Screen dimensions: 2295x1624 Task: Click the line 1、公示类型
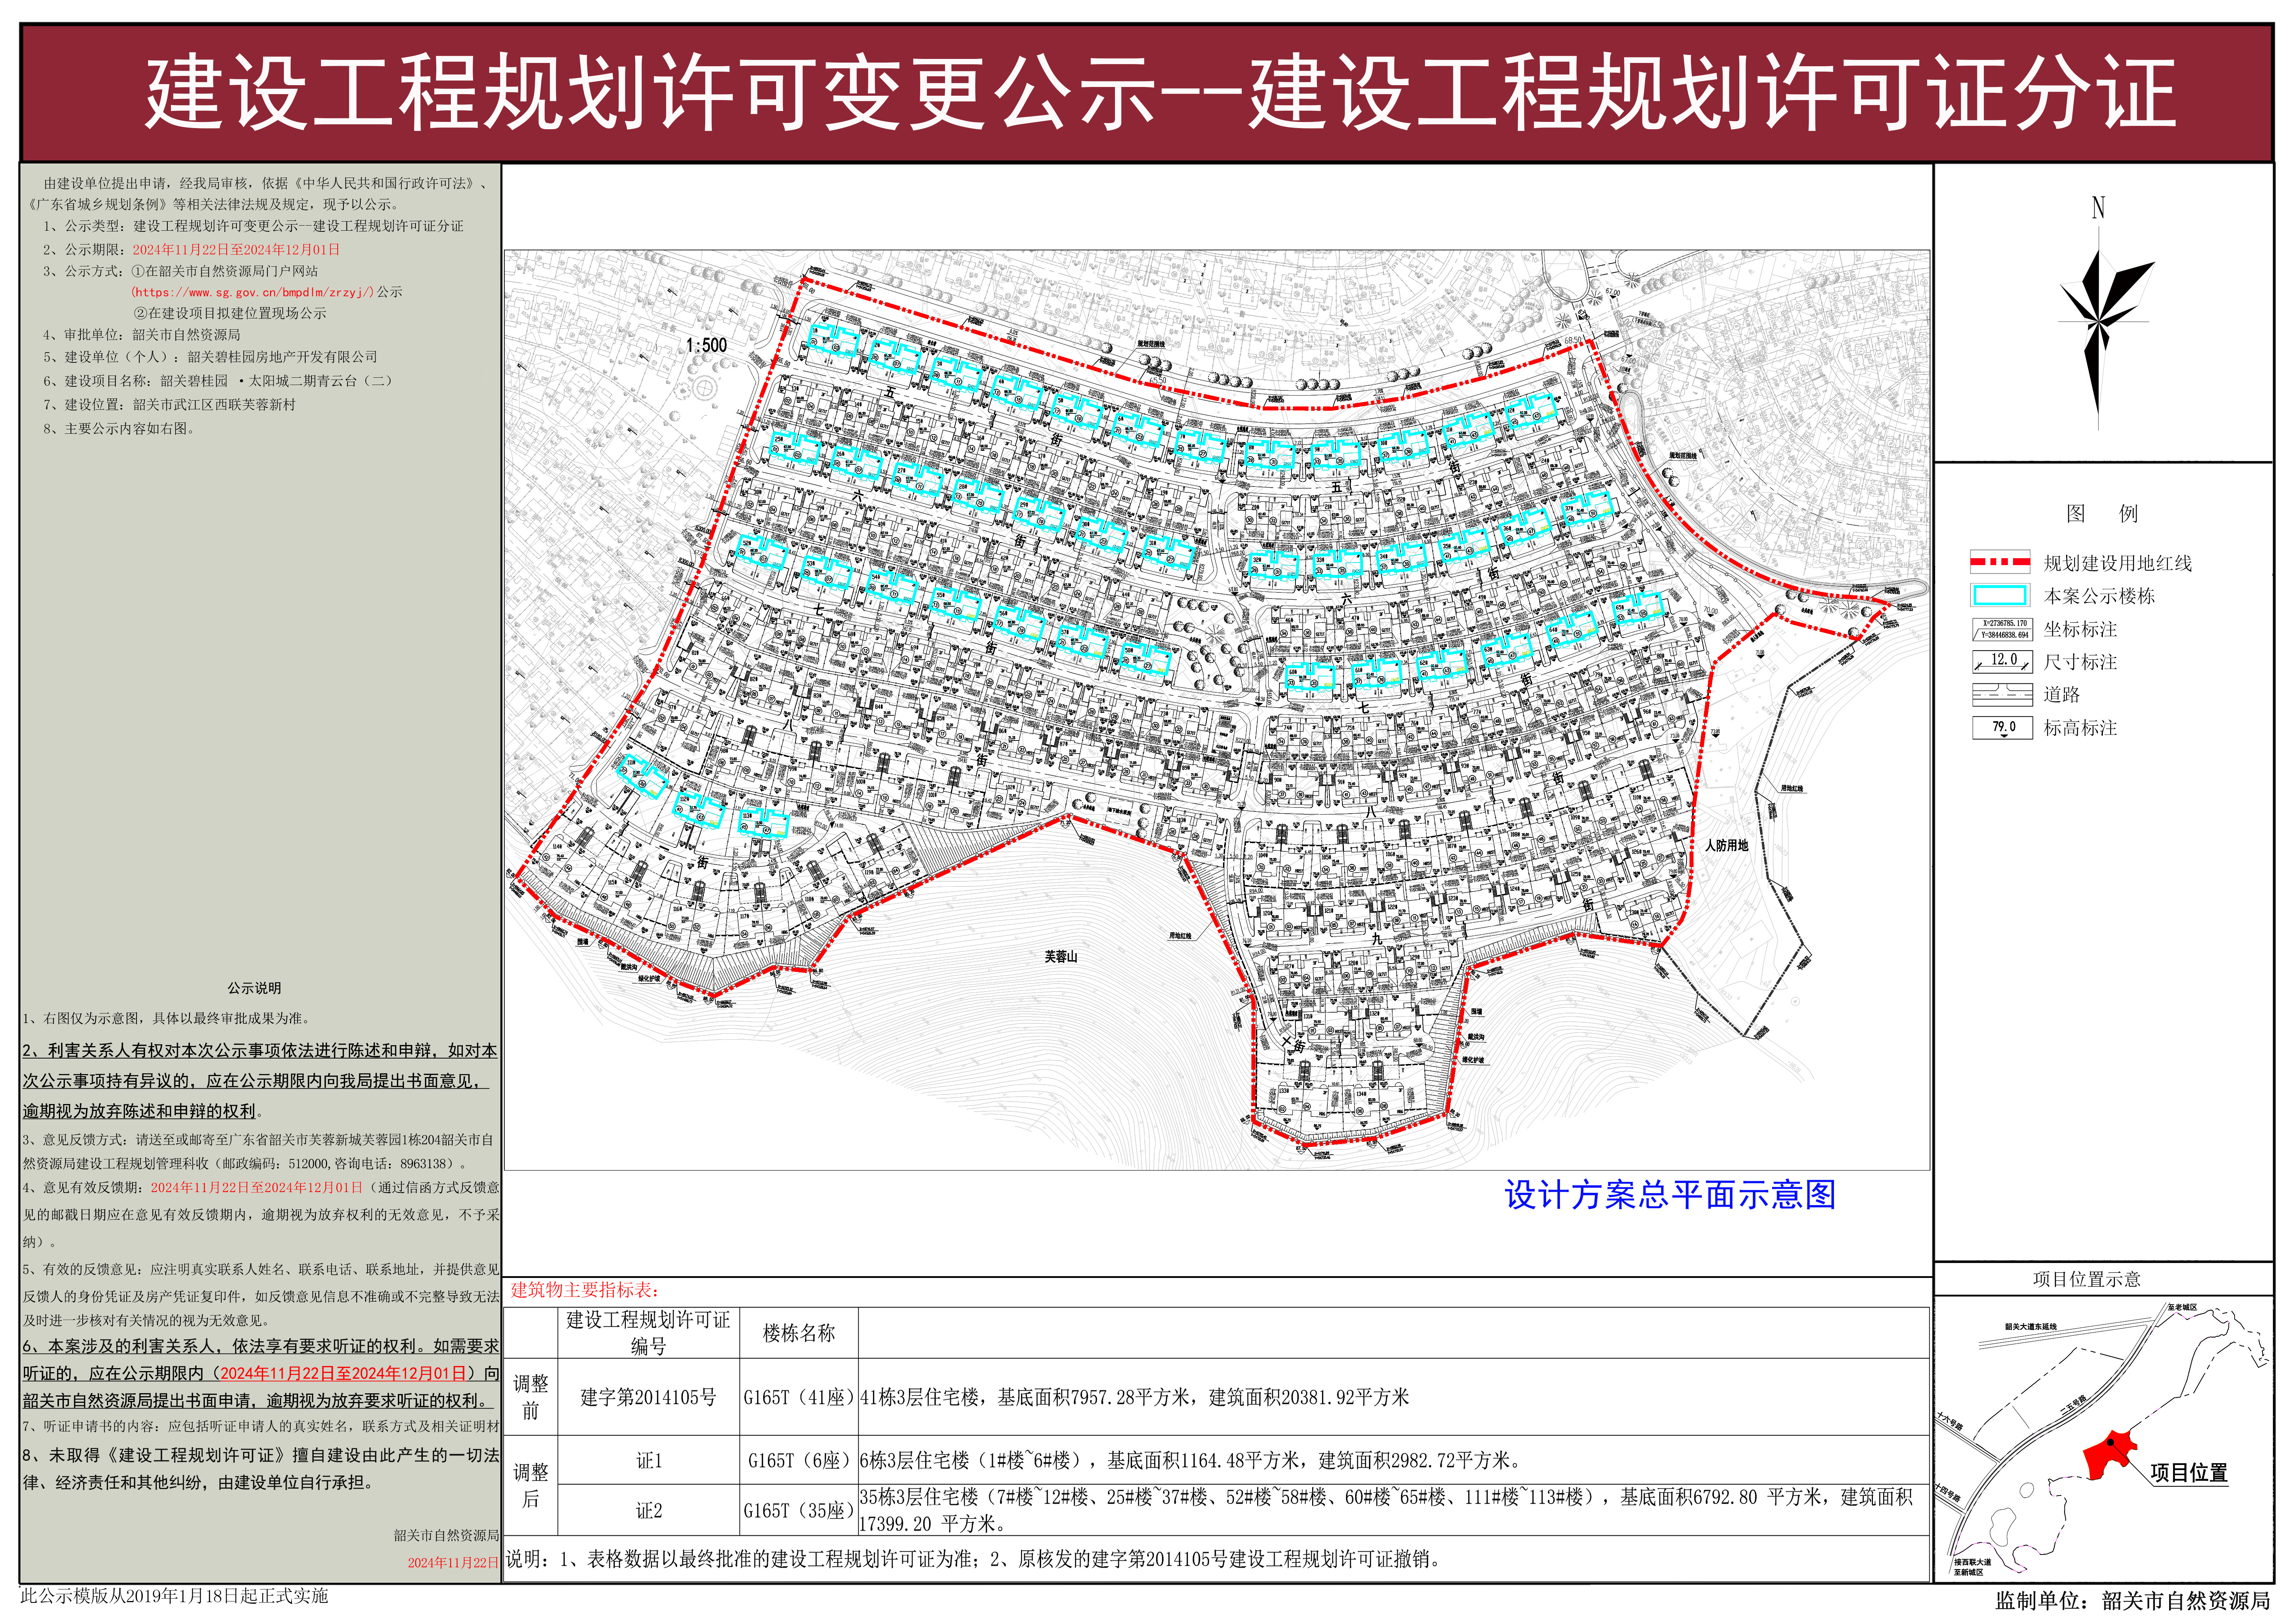click(253, 226)
